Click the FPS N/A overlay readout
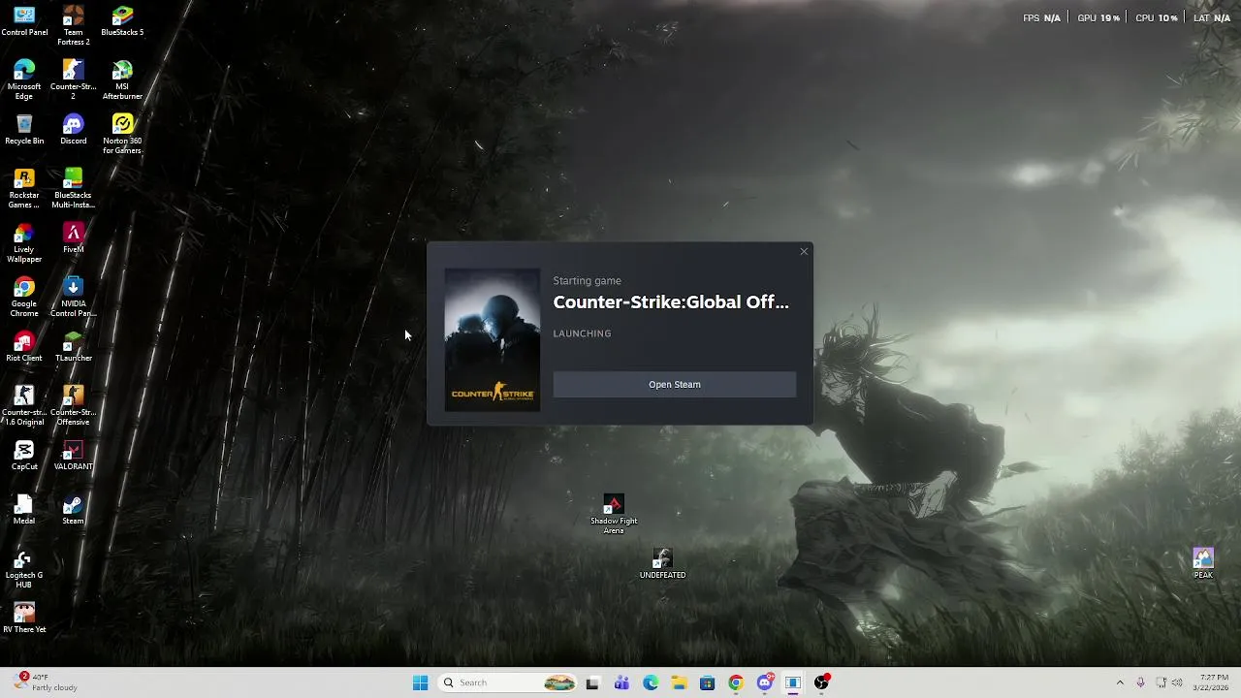Image resolution: width=1241 pixels, height=698 pixels. tap(1042, 18)
